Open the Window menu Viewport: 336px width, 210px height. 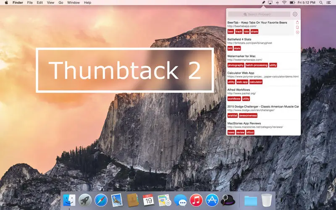pyautogui.click(x=73, y=3)
